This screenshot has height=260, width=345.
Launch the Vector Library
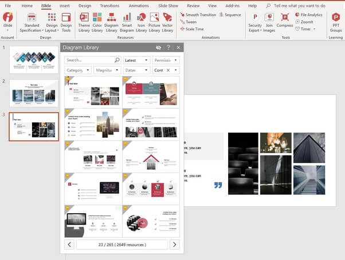(x=168, y=22)
